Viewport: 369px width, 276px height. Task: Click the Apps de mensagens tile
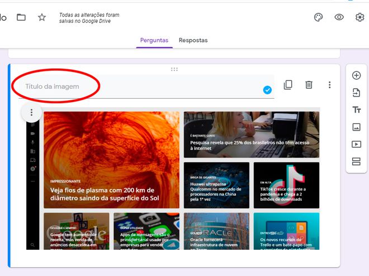146,231
